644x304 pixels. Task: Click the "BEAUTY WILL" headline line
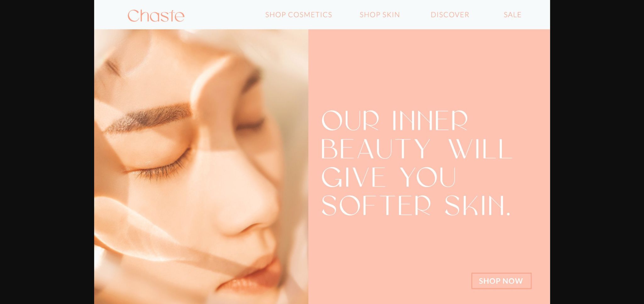click(417, 148)
